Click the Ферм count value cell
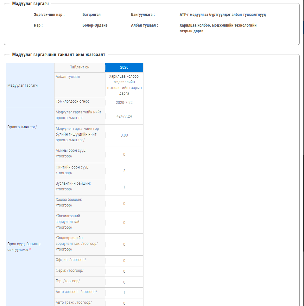 124,271
